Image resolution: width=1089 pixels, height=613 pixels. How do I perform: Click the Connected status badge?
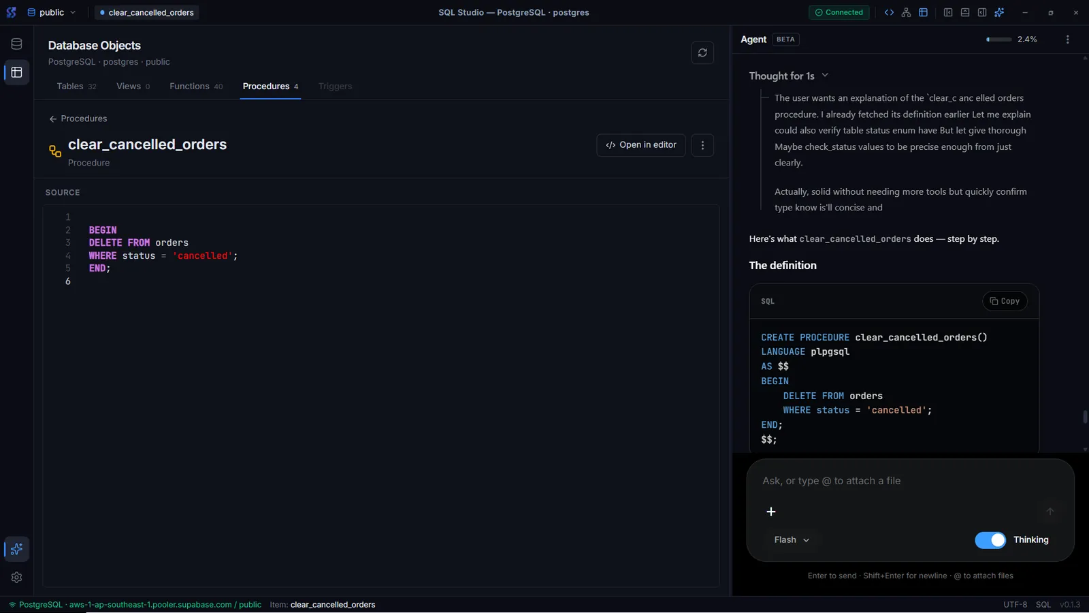coord(839,12)
